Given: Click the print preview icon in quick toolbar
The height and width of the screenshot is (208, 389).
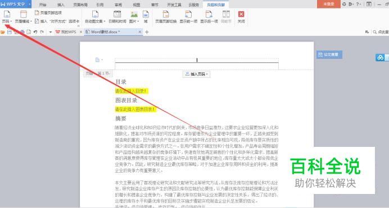Looking at the screenshot, I should click(x=29, y=32).
